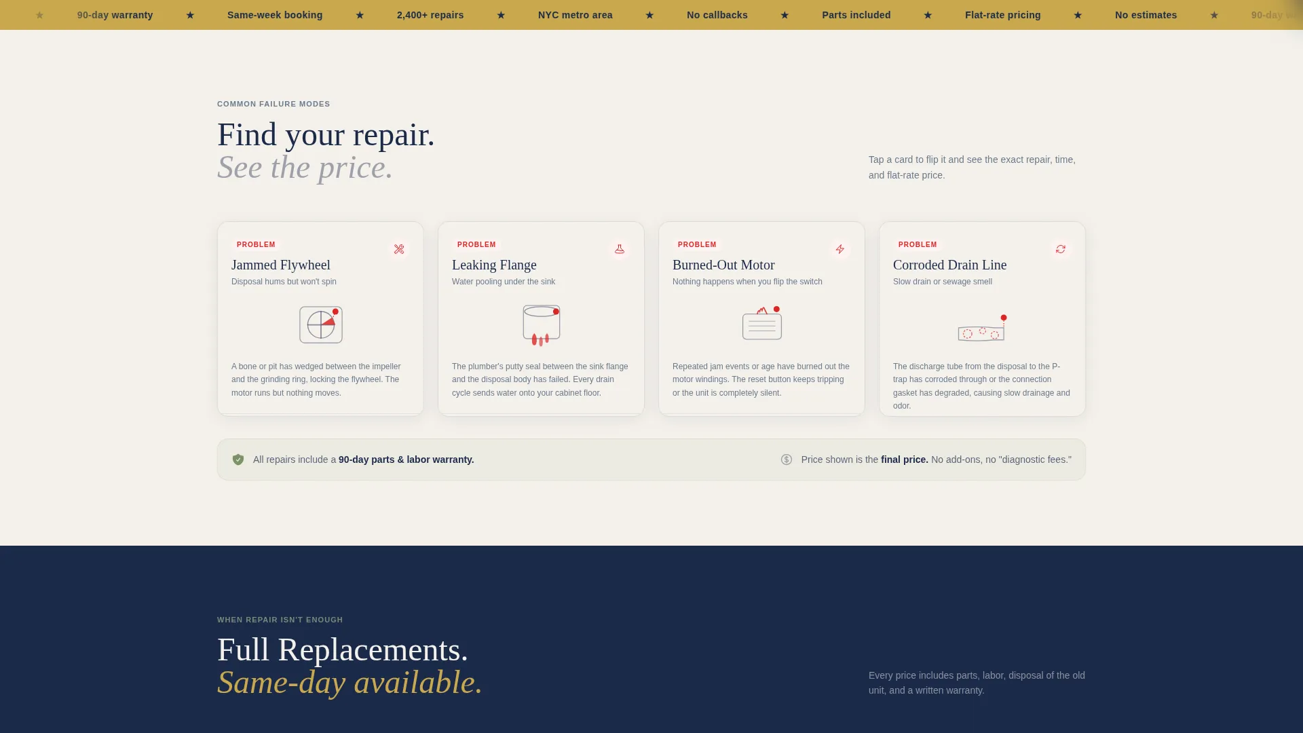Screen dimensions: 1303x733
Task: Click 'Water pooling under the sink' subtitle
Action: coord(504,282)
